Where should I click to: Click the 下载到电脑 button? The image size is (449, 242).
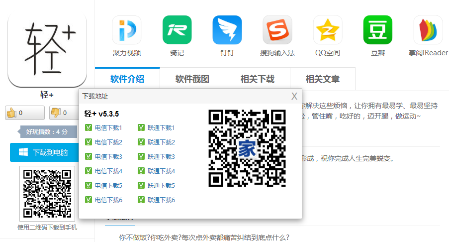tap(44, 152)
